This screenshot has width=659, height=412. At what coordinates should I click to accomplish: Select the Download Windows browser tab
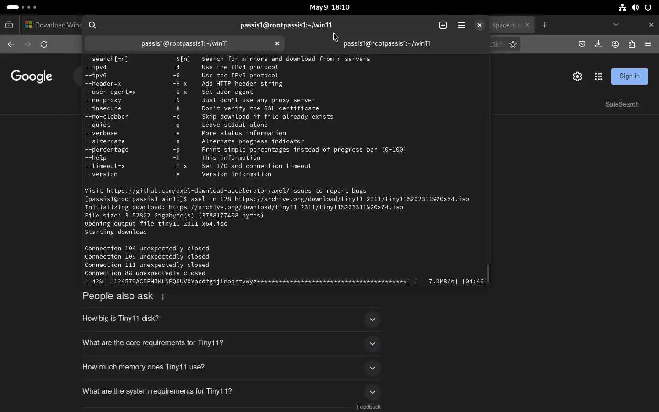(53, 25)
